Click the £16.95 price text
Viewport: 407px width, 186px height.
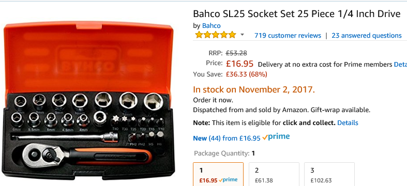pyautogui.click(x=239, y=64)
